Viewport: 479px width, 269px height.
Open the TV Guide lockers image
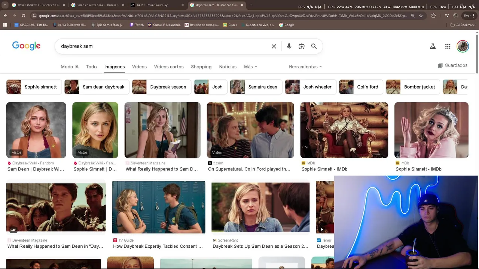[x=159, y=207]
